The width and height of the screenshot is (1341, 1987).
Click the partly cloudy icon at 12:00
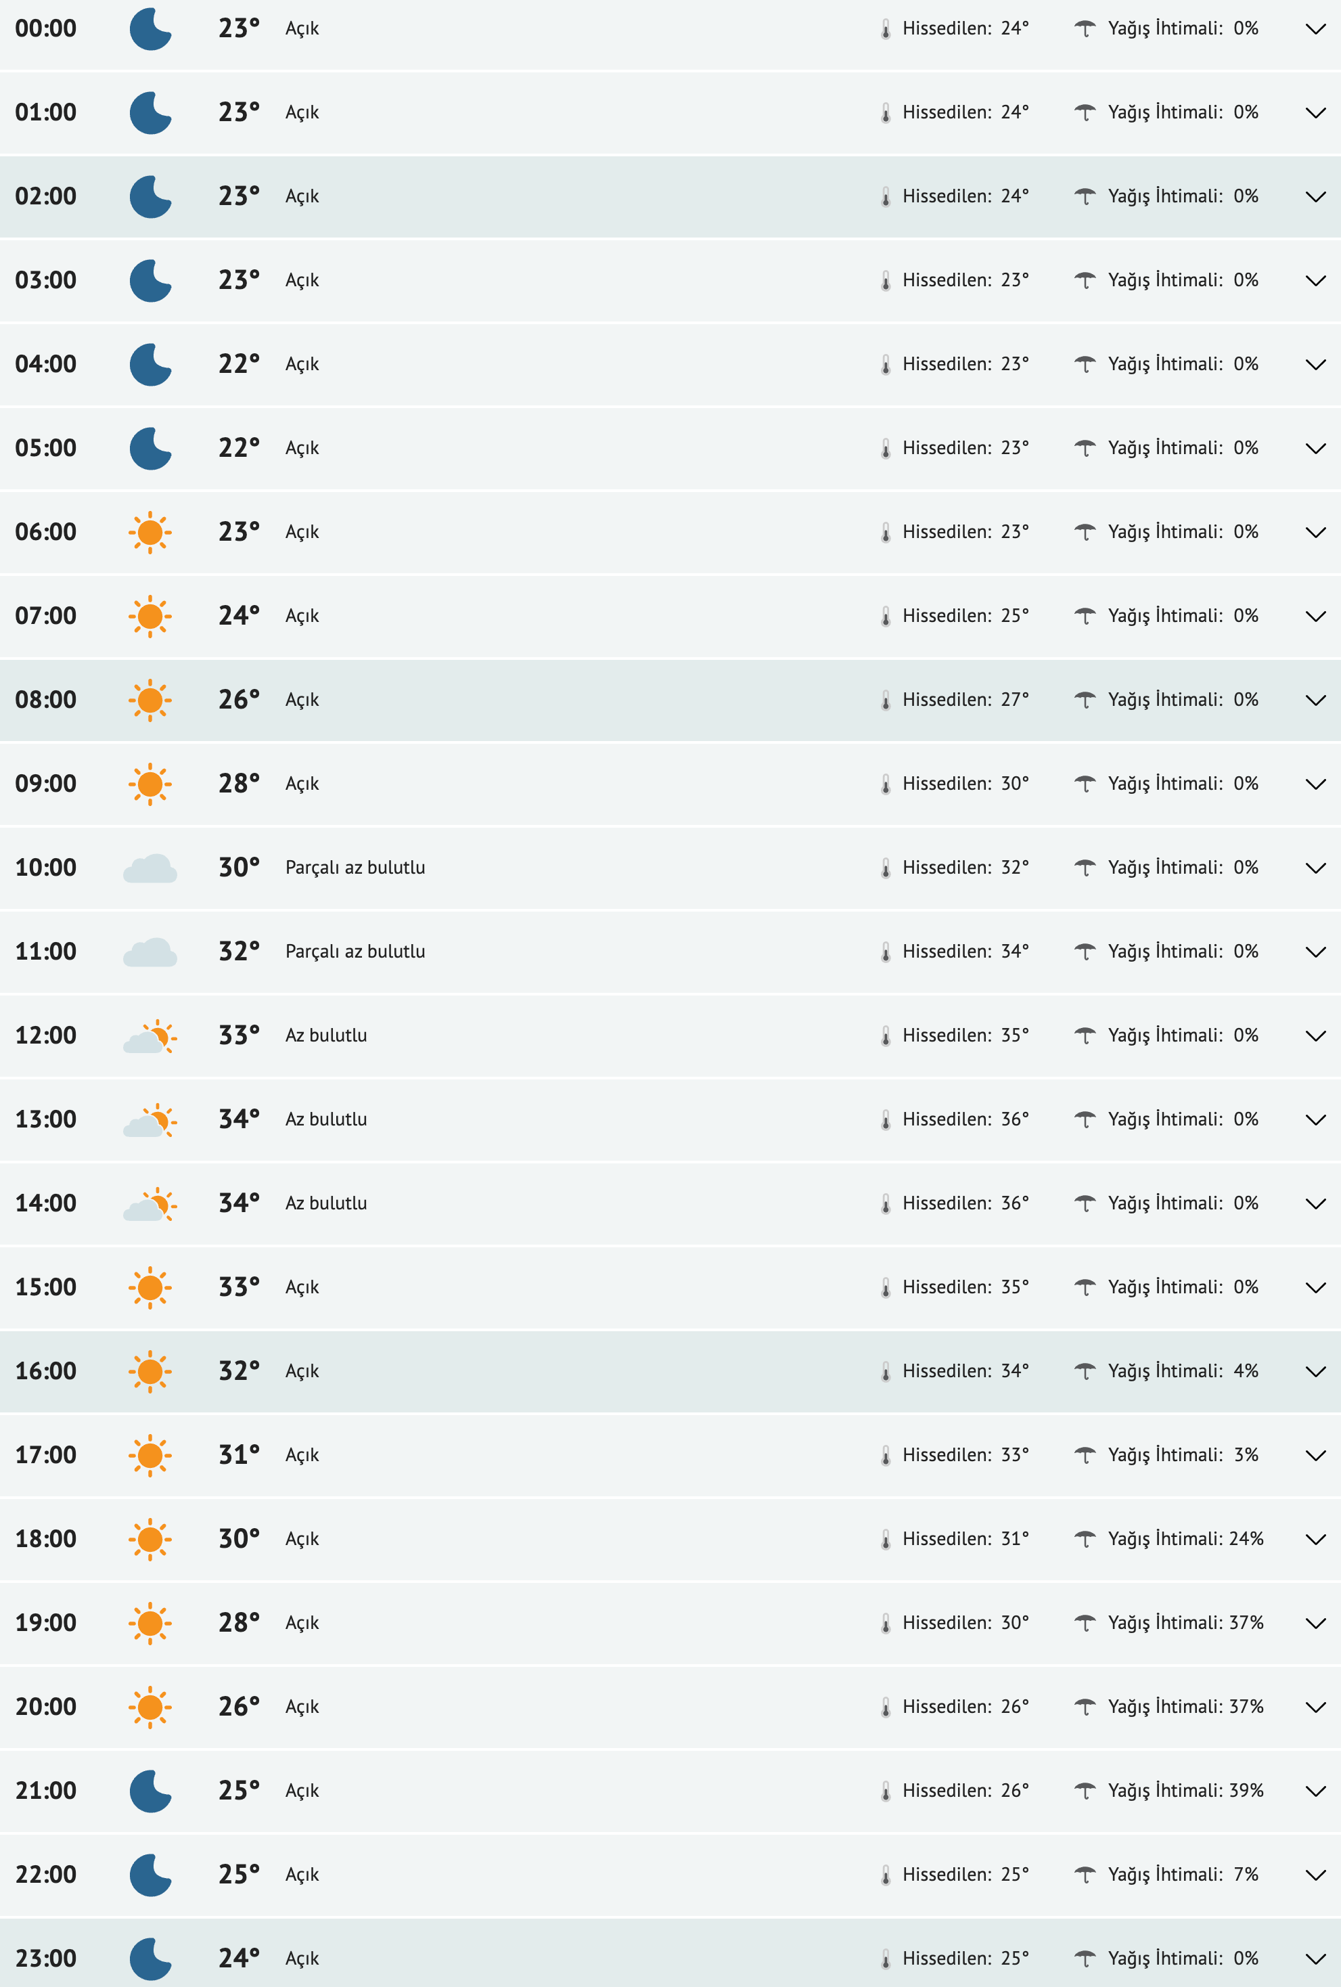[150, 1036]
